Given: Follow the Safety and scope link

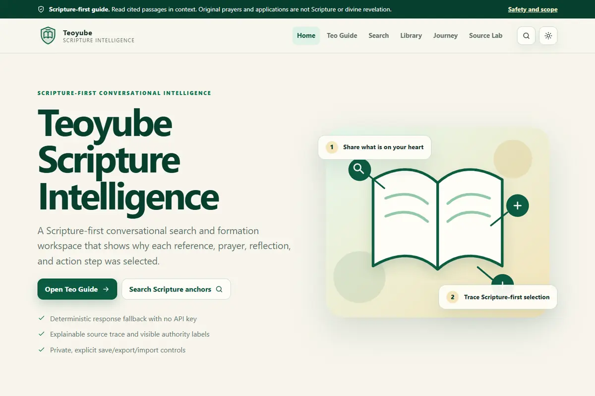Looking at the screenshot, I should (533, 9).
